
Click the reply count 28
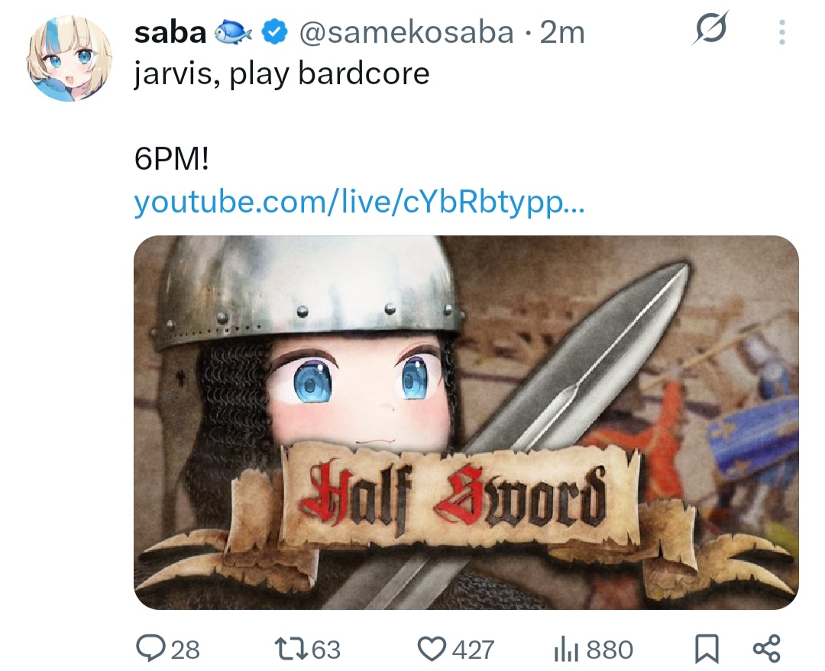[185, 650]
